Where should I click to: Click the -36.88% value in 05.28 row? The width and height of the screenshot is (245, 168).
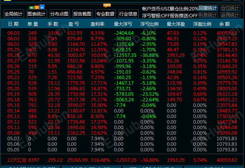[149, 55]
